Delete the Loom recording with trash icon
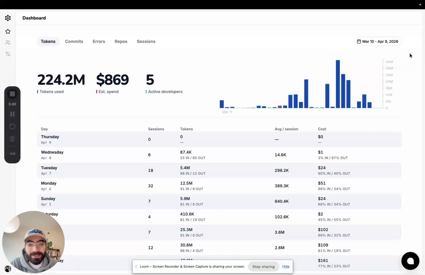 point(12,139)
